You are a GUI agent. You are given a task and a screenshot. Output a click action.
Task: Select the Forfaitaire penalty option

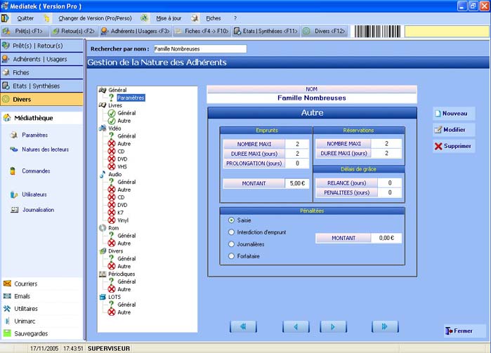[231, 256]
